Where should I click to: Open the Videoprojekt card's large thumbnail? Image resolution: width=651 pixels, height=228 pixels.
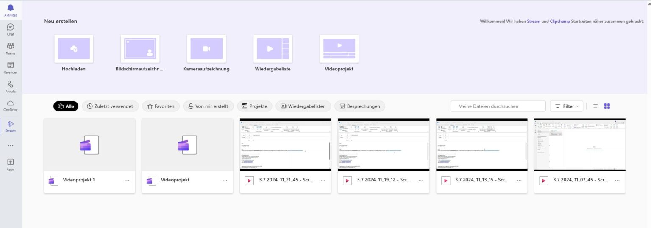click(x=187, y=145)
